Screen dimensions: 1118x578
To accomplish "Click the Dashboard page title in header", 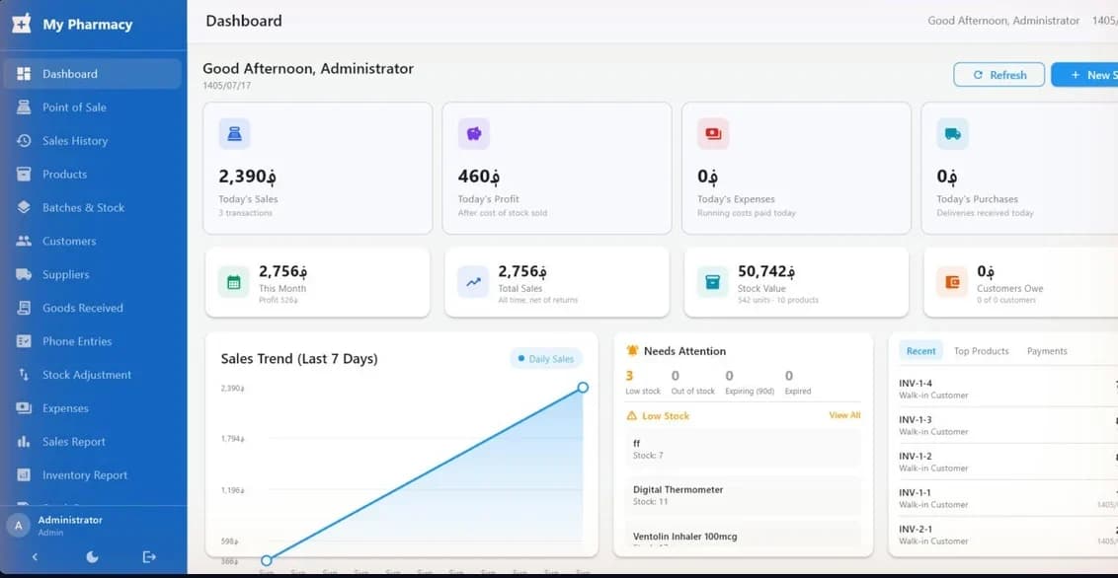I will click(244, 21).
